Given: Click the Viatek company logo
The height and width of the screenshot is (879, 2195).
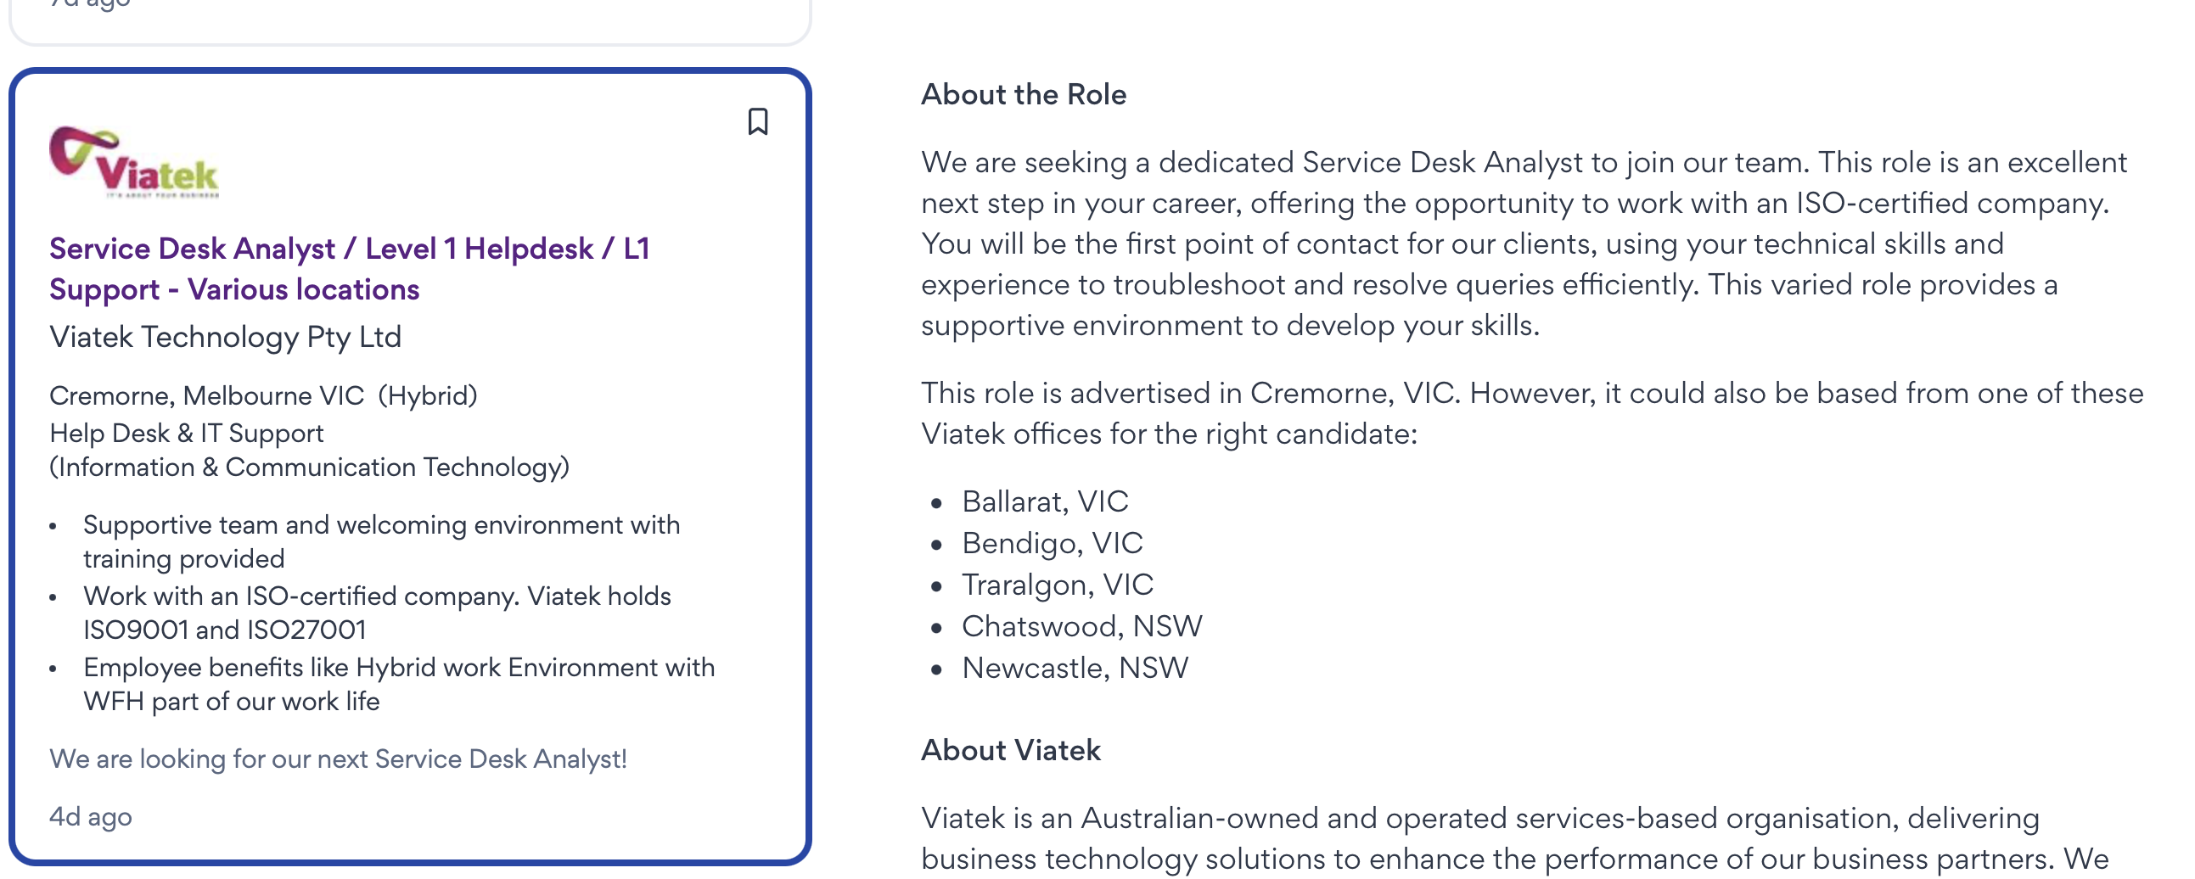Looking at the screenshot, I should click(134, 162).
